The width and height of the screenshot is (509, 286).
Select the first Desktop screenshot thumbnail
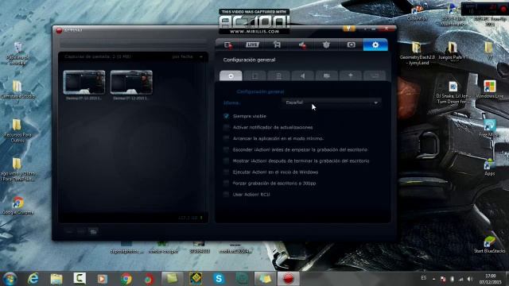84,83
